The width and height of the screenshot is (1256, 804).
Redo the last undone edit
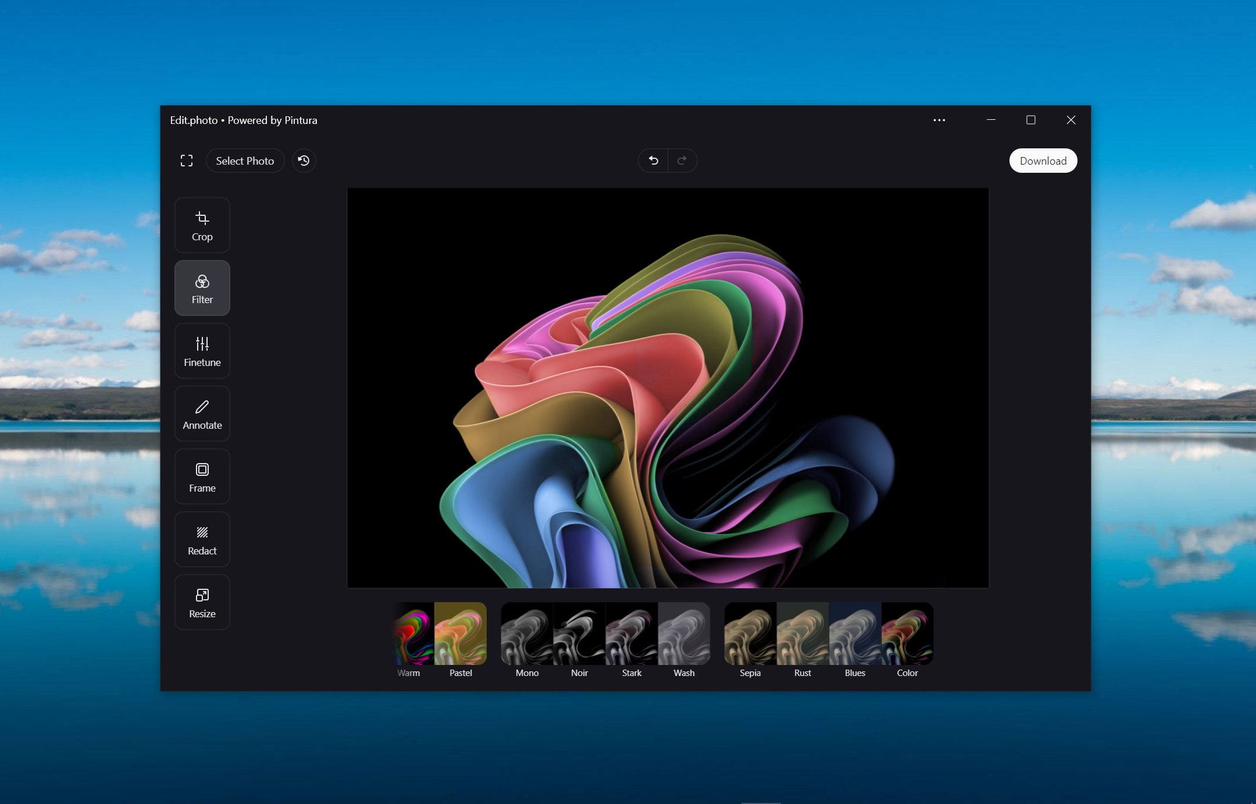click(682, 161)
